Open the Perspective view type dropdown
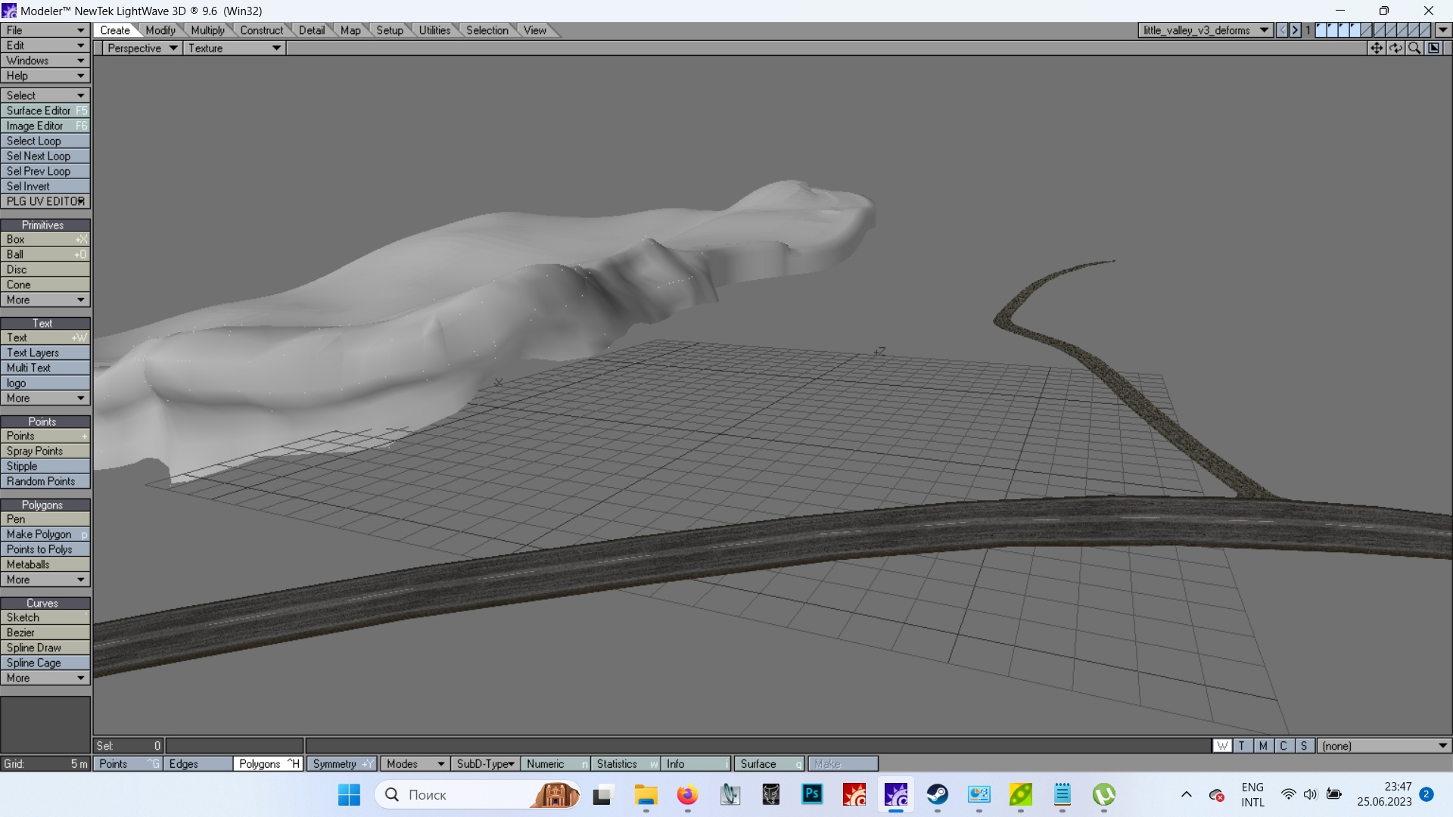The height and width of the screenshot is (817, 1453). pyautogui.click(x=142, y=48)
